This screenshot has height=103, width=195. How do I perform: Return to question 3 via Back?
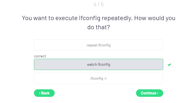point(44,93)
